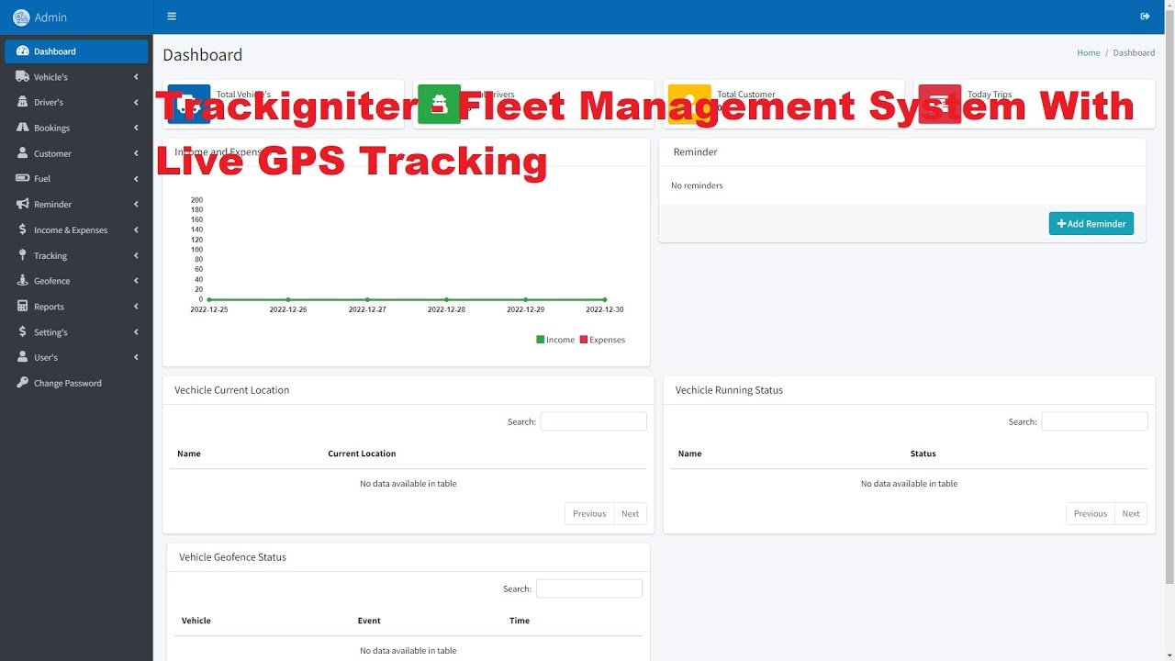
Task: Click the User's person icon
Action: pos(22,357)
